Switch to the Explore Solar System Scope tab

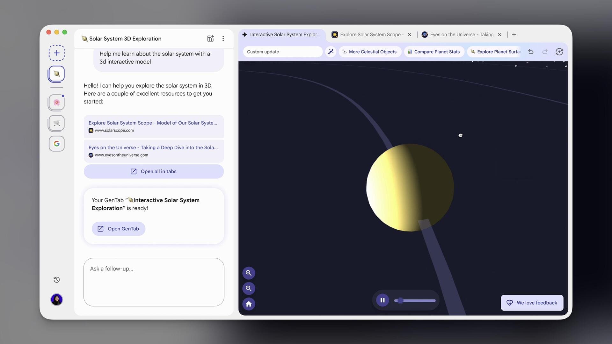(370, 34)
